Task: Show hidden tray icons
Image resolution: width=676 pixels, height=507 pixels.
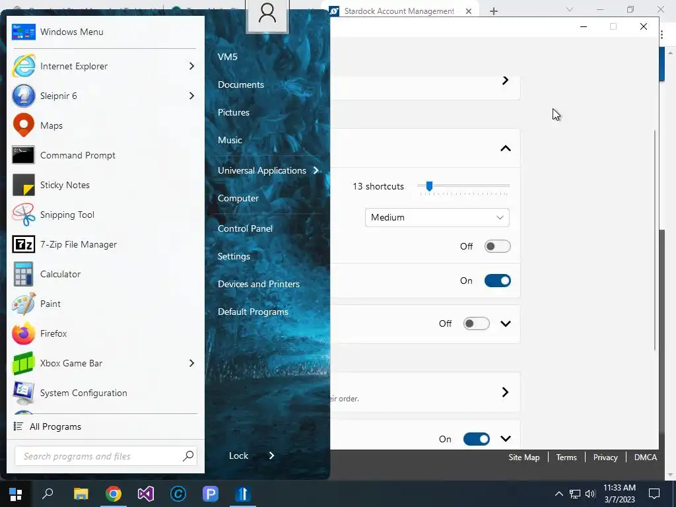Action: pyautogui.click(x=558, y=494)
